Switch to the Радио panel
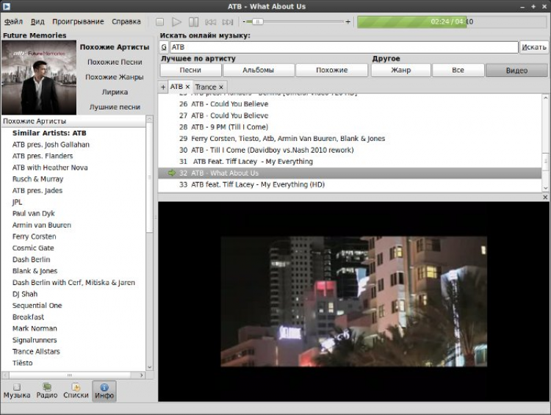Screen dimensions: 551x415 pos(47,391)
